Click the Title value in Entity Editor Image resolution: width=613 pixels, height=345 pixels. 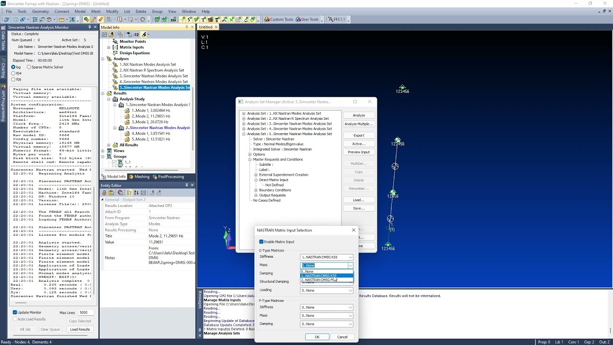click(x=171, y=236)
